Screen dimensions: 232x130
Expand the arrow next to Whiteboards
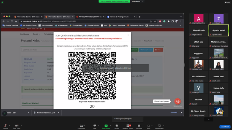[x=164, y=126]
